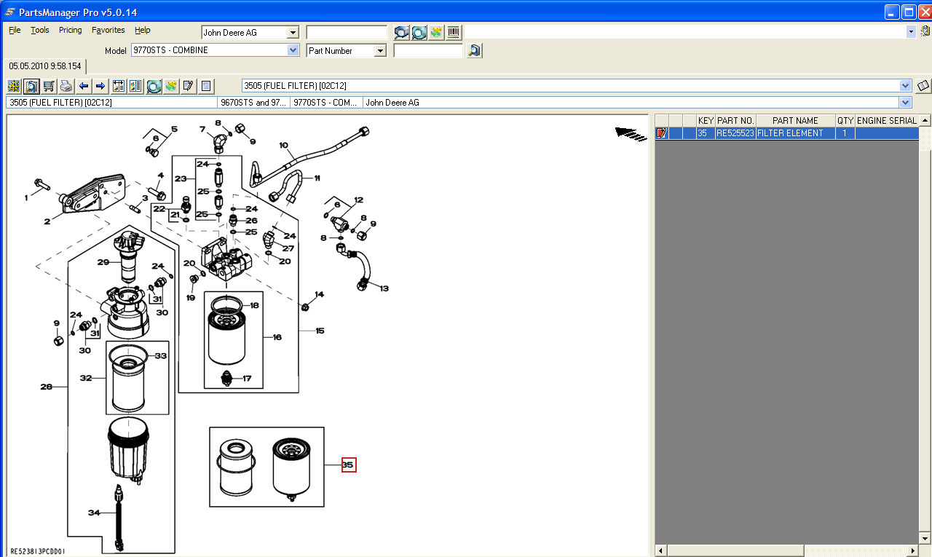
Task: Click callout 23 in the diagram
Action: click(181, 178)
